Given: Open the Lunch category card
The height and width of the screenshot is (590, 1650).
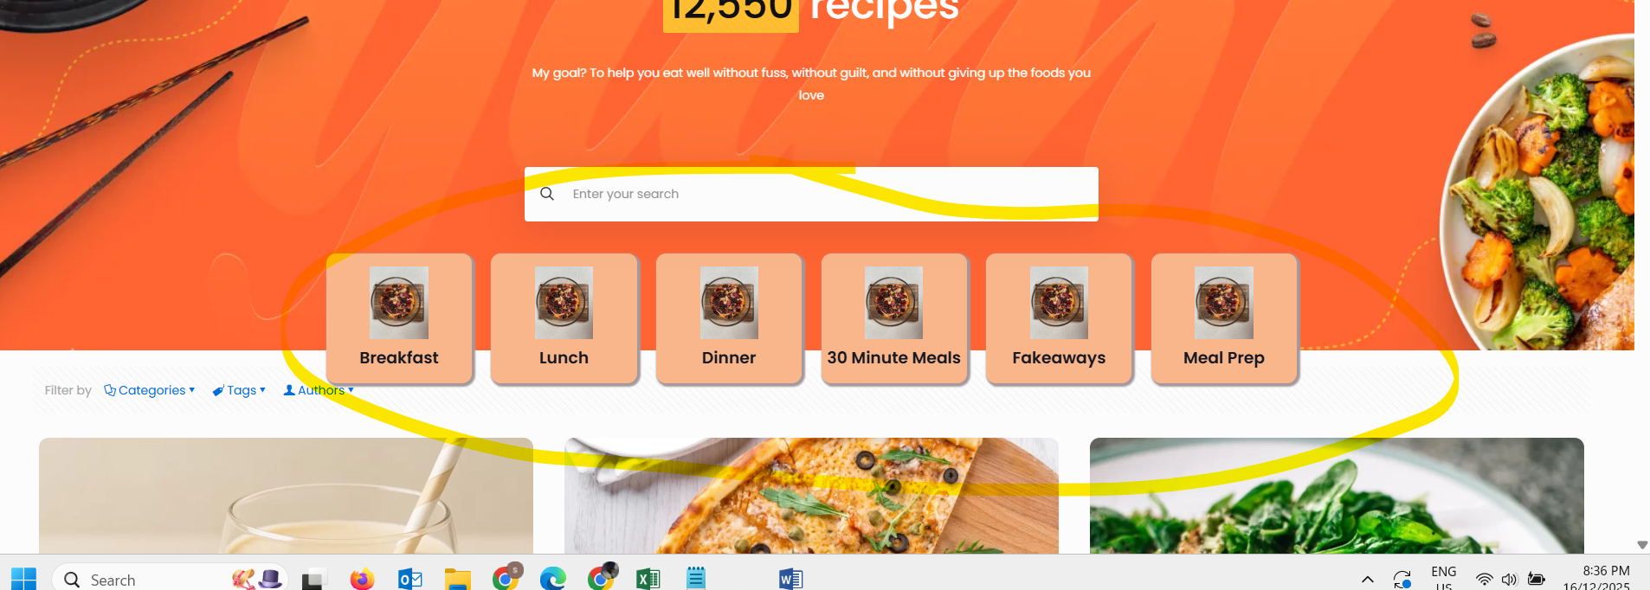Looking at the screenshot, I should click(x=564, y=318).
